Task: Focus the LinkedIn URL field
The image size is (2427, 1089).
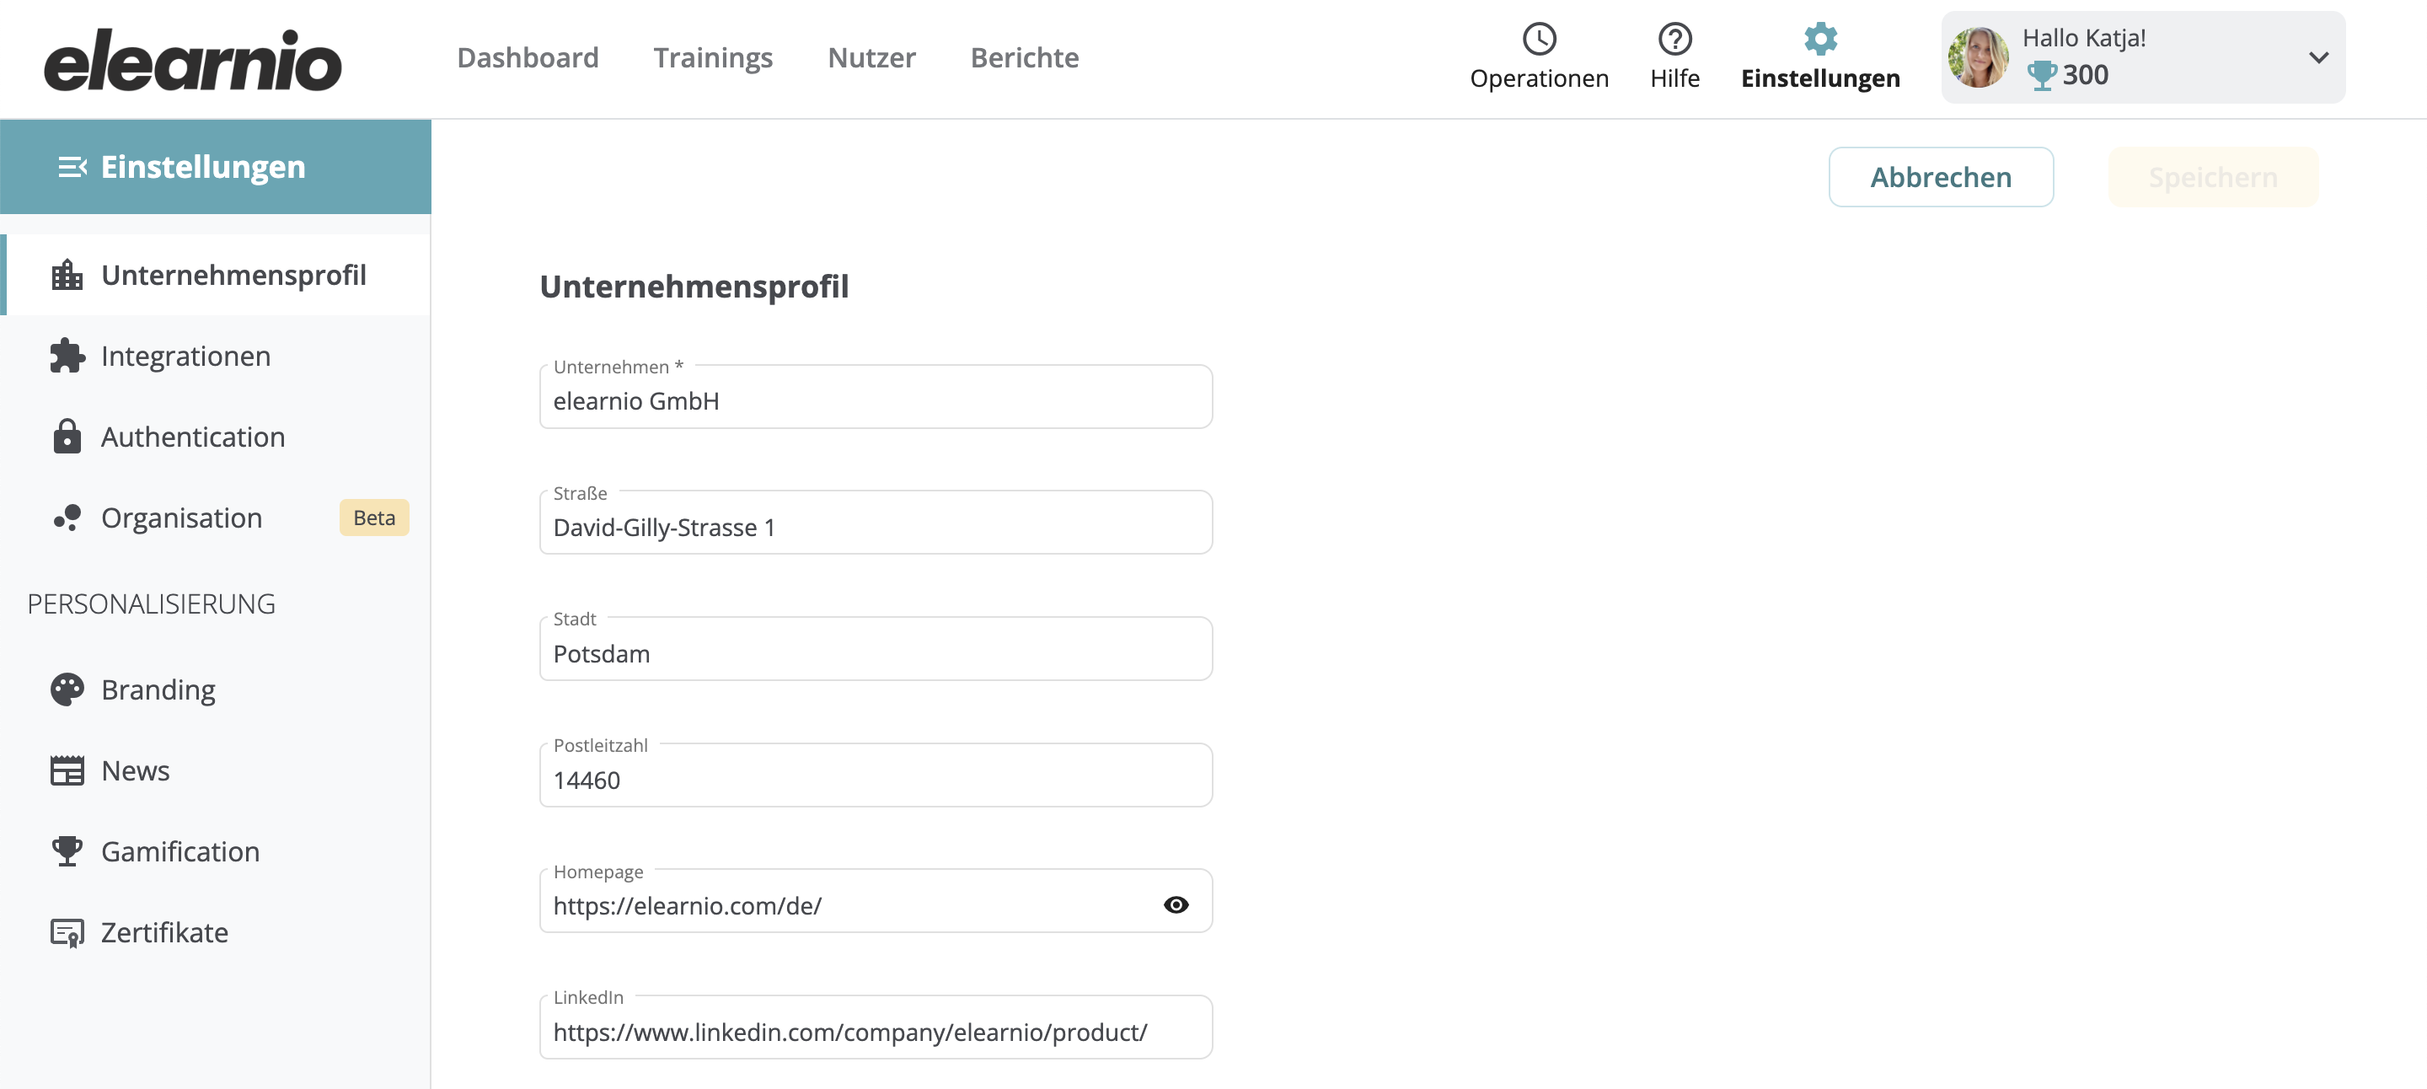Action: pyautogui.click(x=876, y=1027)
